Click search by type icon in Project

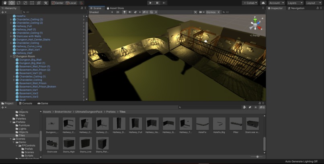click(x=245, y=107)
